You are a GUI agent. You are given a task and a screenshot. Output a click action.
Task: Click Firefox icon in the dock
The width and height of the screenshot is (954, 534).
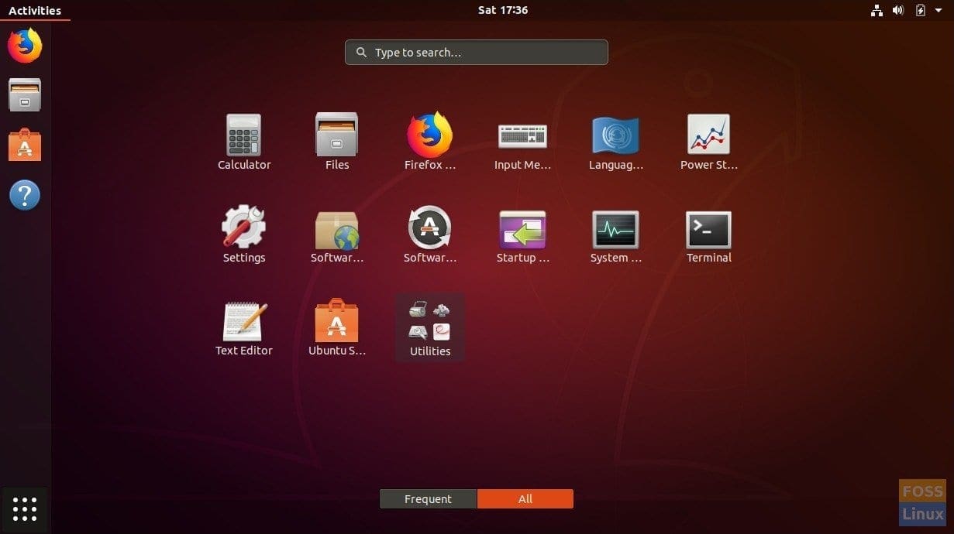(x=25, y=46)
